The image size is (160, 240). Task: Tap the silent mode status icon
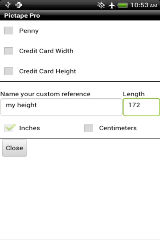(101, 5)
